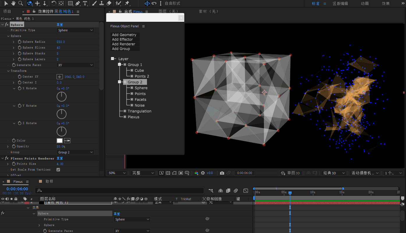Click the Color white swatch
406x233 pixels.
pyautogui.click(x=59, y=141)
